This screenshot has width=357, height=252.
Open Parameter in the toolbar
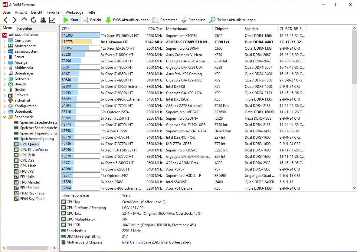click(164, 20)
